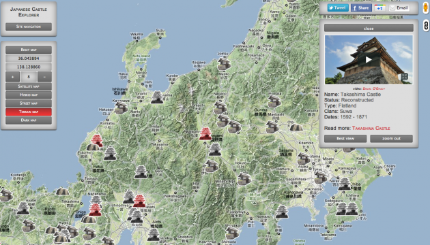The image size is (430, 245).
Task: Play the Takashima Castle video
Action: click(x=369, y=60)
